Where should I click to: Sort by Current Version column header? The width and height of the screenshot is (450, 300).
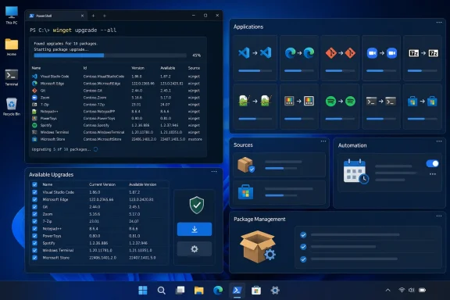click(102, 184)
